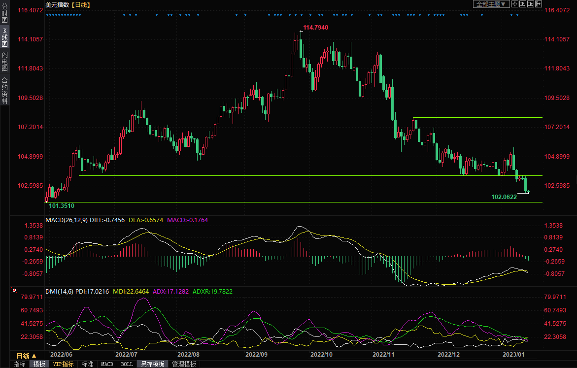Click the crosshair cursor icon

(514, 4)
